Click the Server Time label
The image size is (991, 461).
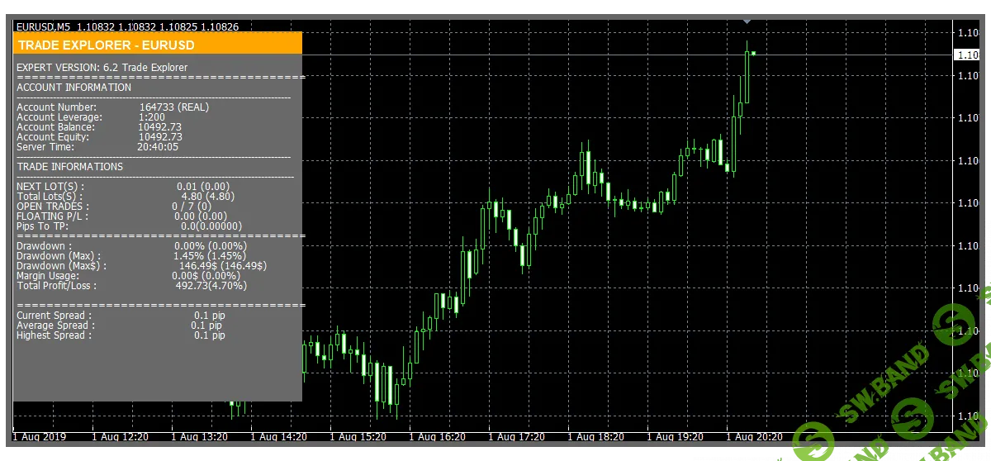click(x=45, y=147)
